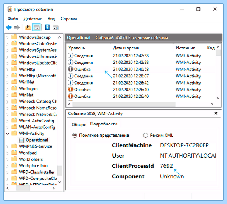The image size is (227, 204).
Task: Select the WinHttp (Microsoft- tree item
Action: [x=38, y=76]
